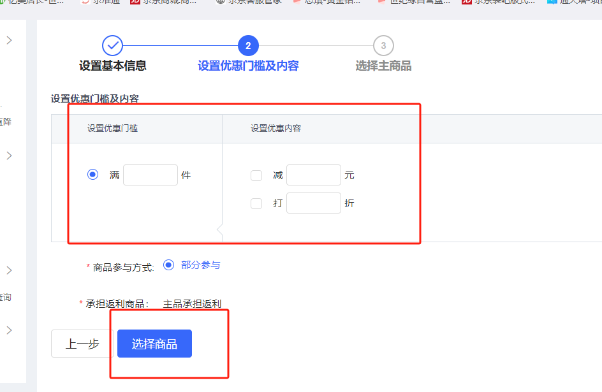Screen dimensions: 602x392
Task: Expand the topmost left sidebar chevron
Action: coord(10,40)
